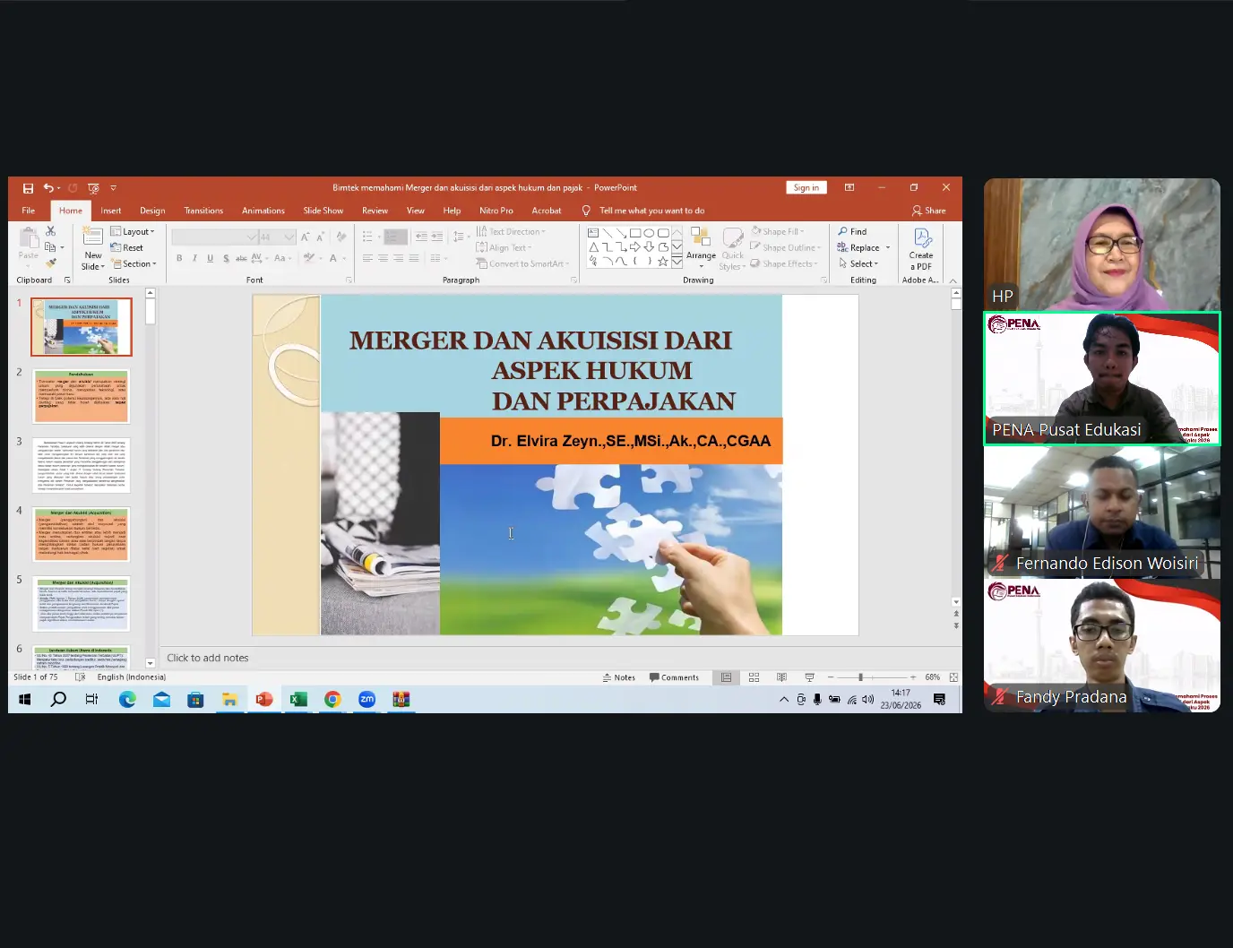The image size is (1233, 948).
Task: Clear all formatting icon
Action: click(x=341, y=237)
